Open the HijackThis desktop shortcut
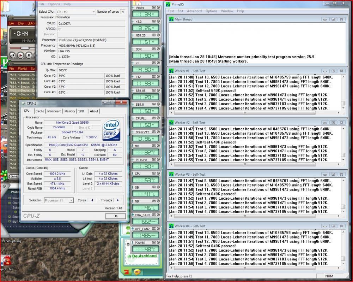This screenshot has width=353, height=282. pos(6,263)
